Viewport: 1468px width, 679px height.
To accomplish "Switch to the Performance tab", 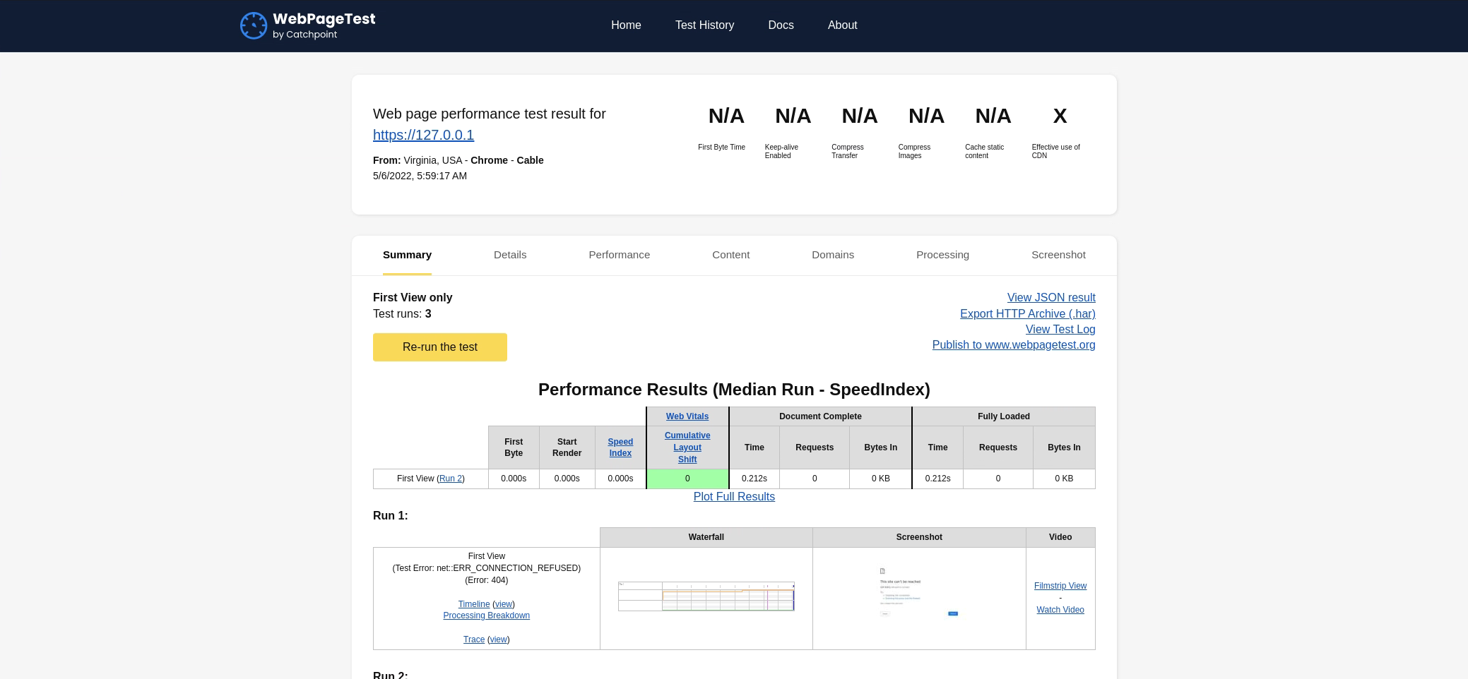I will [x=619, y=255].
